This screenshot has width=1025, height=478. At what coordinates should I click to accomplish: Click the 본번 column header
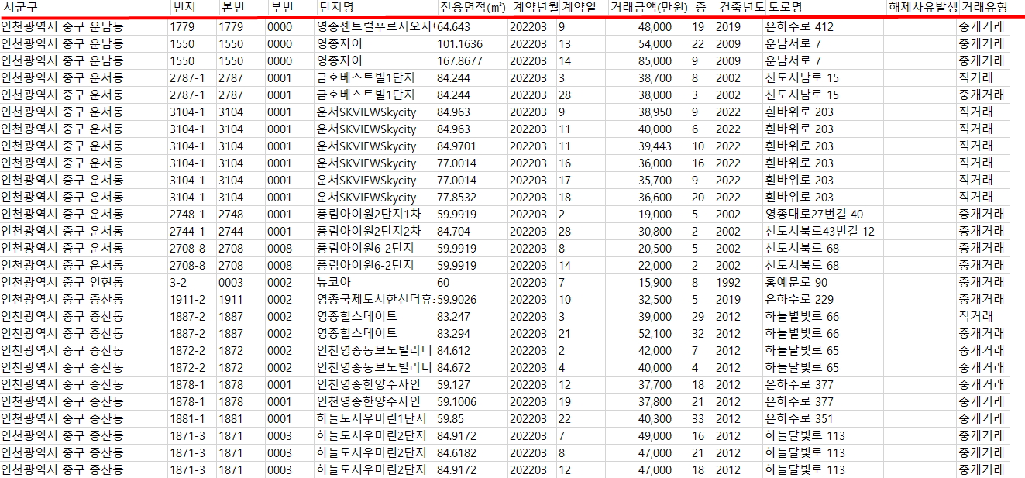point(232,7)
